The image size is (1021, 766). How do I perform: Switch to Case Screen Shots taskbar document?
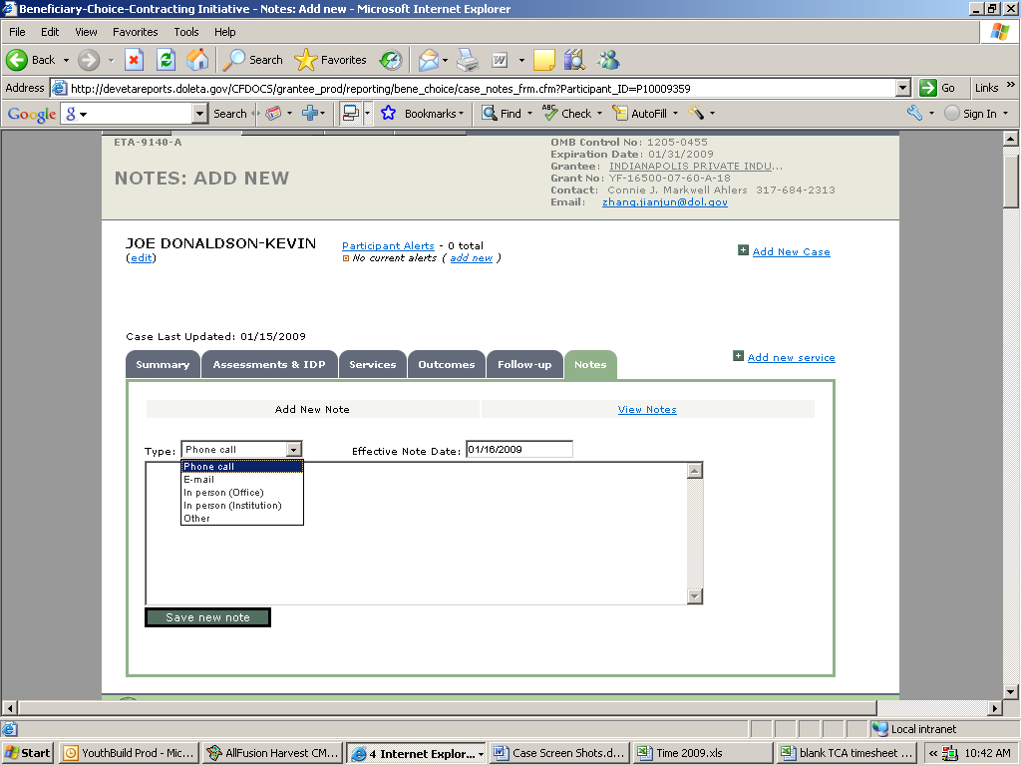point(560,753)
